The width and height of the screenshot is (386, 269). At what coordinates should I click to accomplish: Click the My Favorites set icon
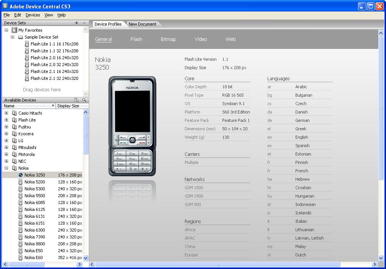[15, 30]
